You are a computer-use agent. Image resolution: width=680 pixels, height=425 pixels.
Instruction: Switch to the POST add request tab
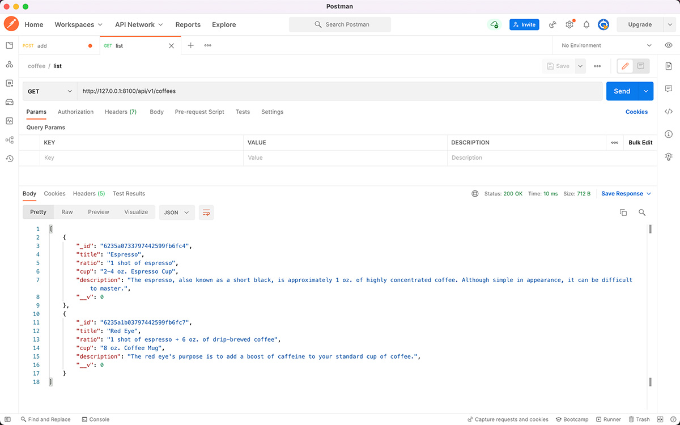(59, 45)
